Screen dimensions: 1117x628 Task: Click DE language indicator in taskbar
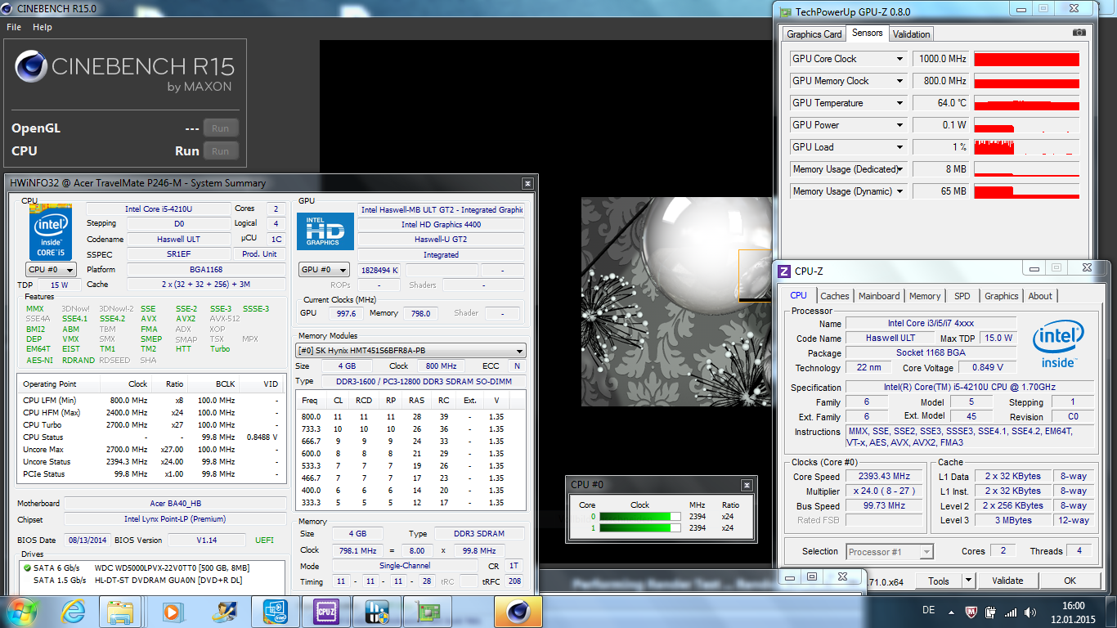pyautogui.click(x=928, y=611)
